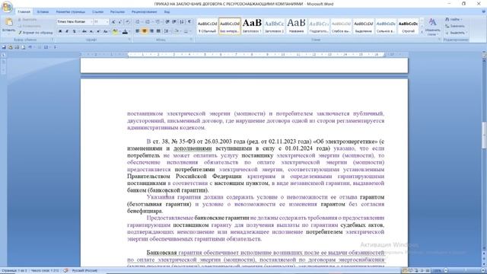Apply paragraph shading paint bucket color
The height and width of the screenshot is (274, 487).
[177, 31]
